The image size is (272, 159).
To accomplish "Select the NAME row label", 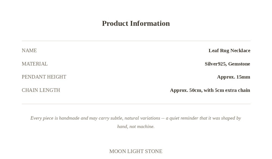I will pyautogui.click(x=29, y=51).
